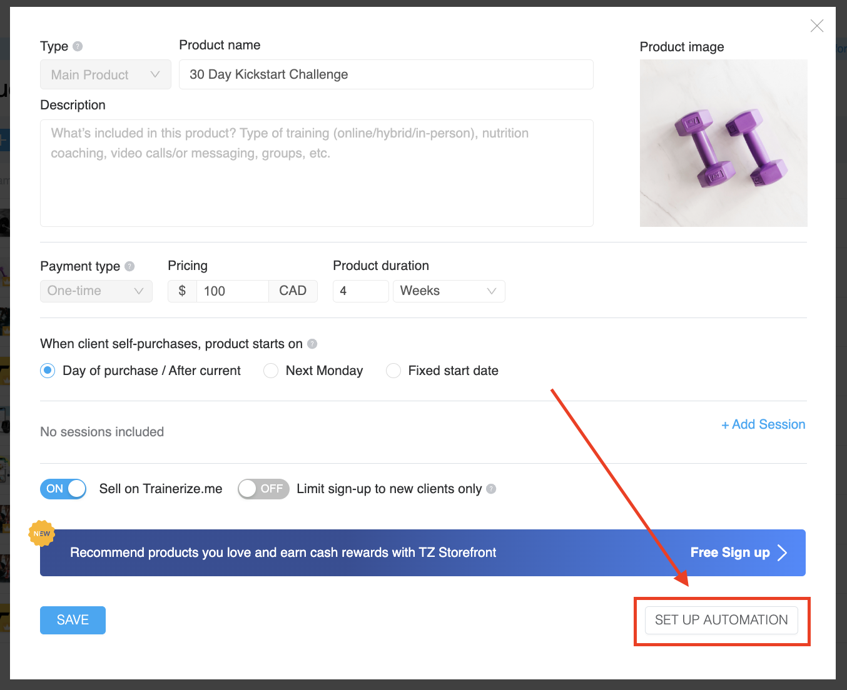The width and height of the screenshot is (847, 690).
Task: Click the Free Sign up arrow chevron
Action: 782,552
